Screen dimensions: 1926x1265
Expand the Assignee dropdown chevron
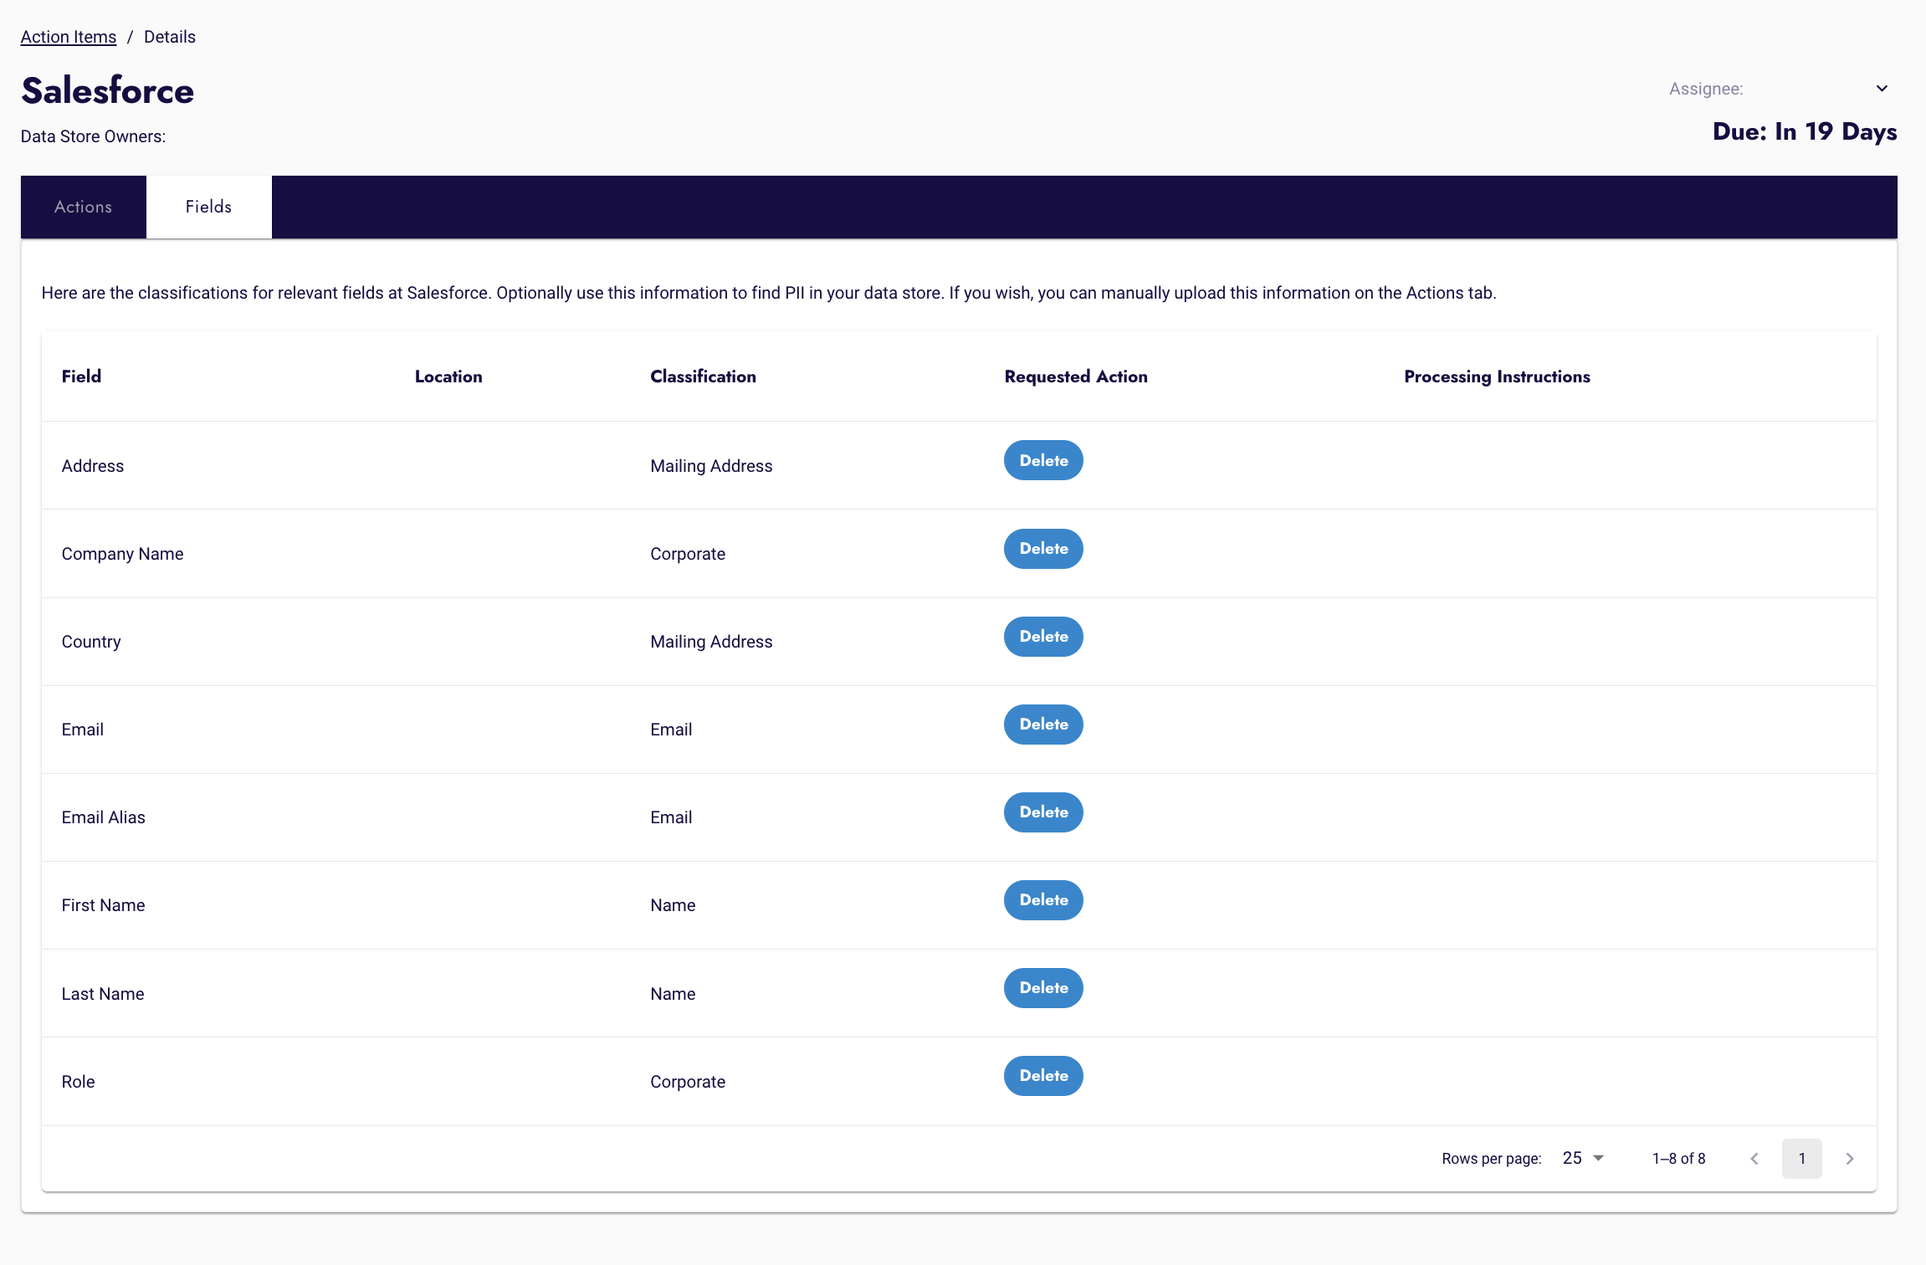(x=1882, y=89)
